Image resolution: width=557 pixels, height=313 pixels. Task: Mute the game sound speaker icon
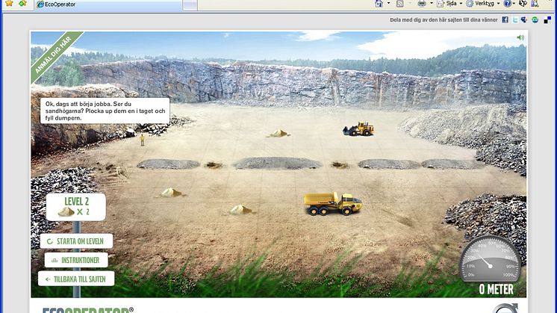point(520,37)
